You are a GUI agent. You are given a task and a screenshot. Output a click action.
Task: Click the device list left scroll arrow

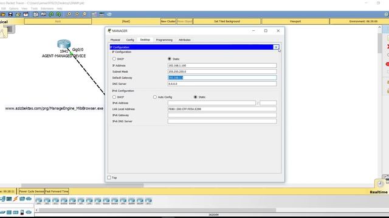coord(36,210)
